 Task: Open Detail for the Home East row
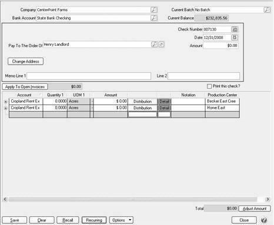click(x=164, y=108)
